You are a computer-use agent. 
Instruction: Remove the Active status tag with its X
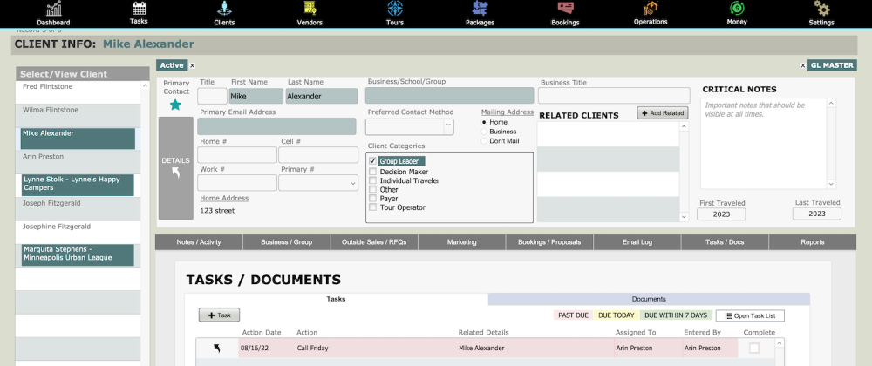[193, 65]
